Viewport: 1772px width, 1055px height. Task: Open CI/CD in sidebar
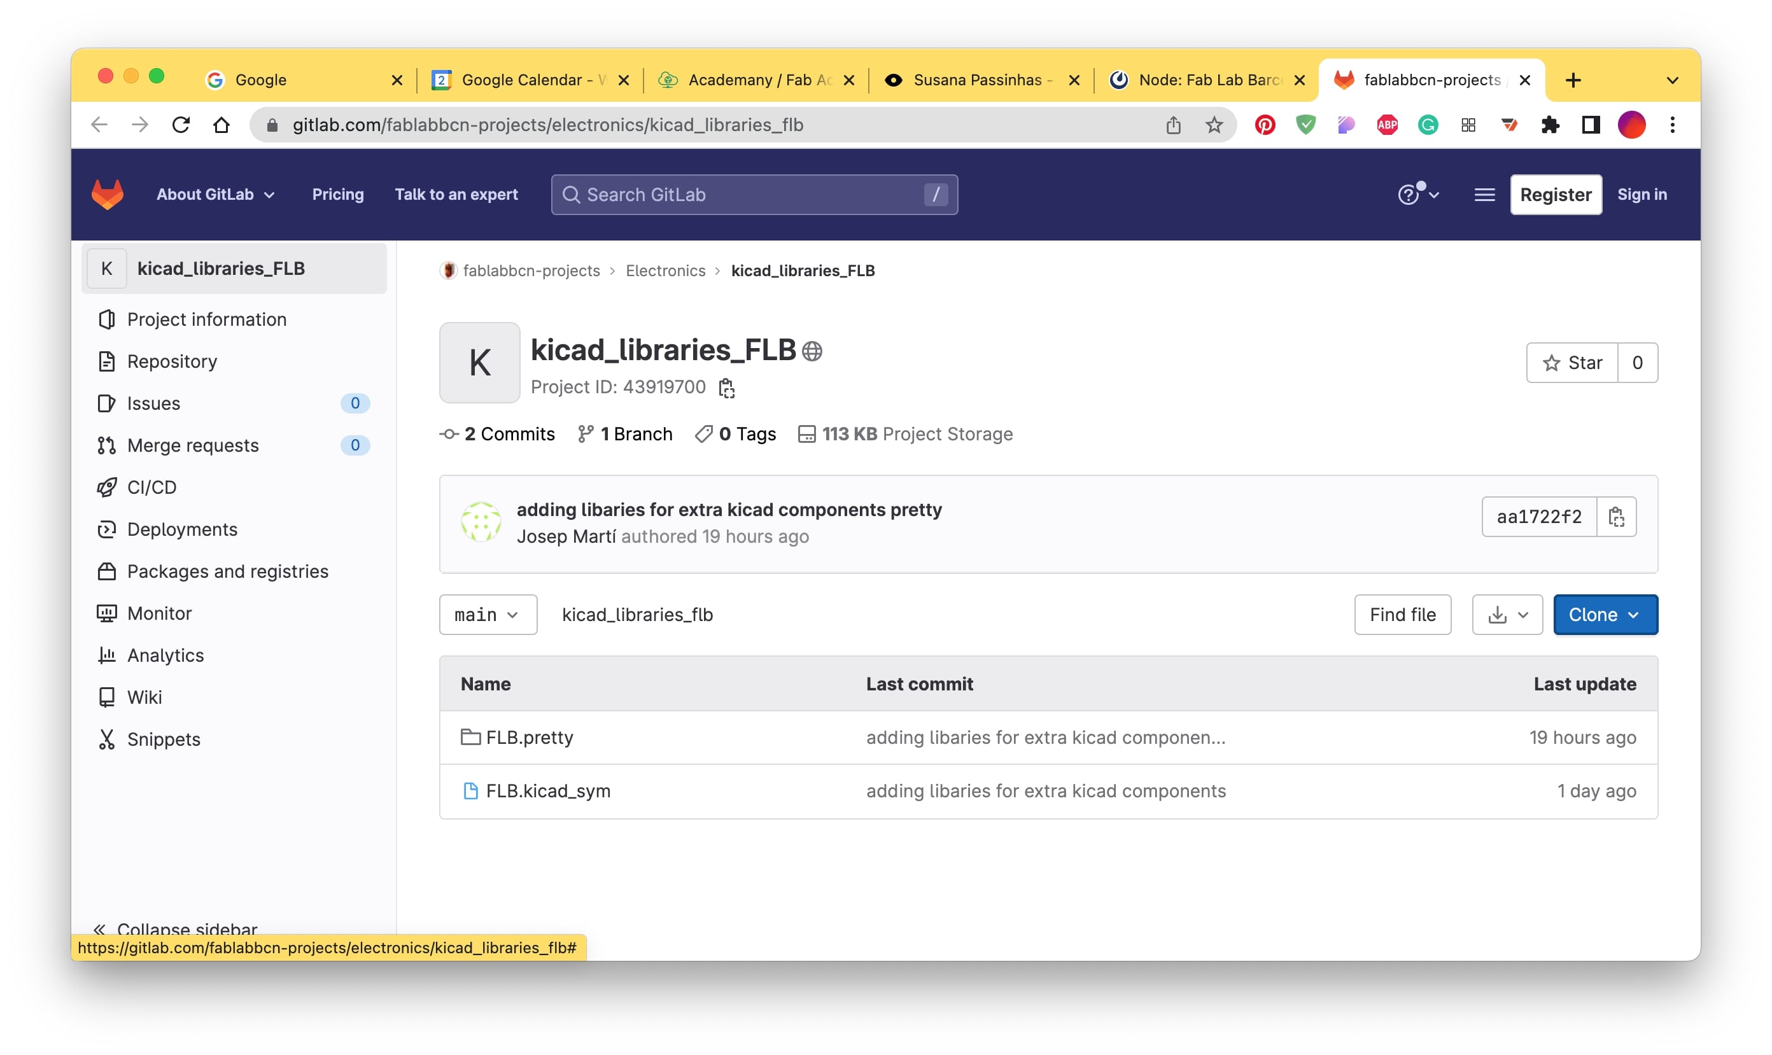point(234,487)
